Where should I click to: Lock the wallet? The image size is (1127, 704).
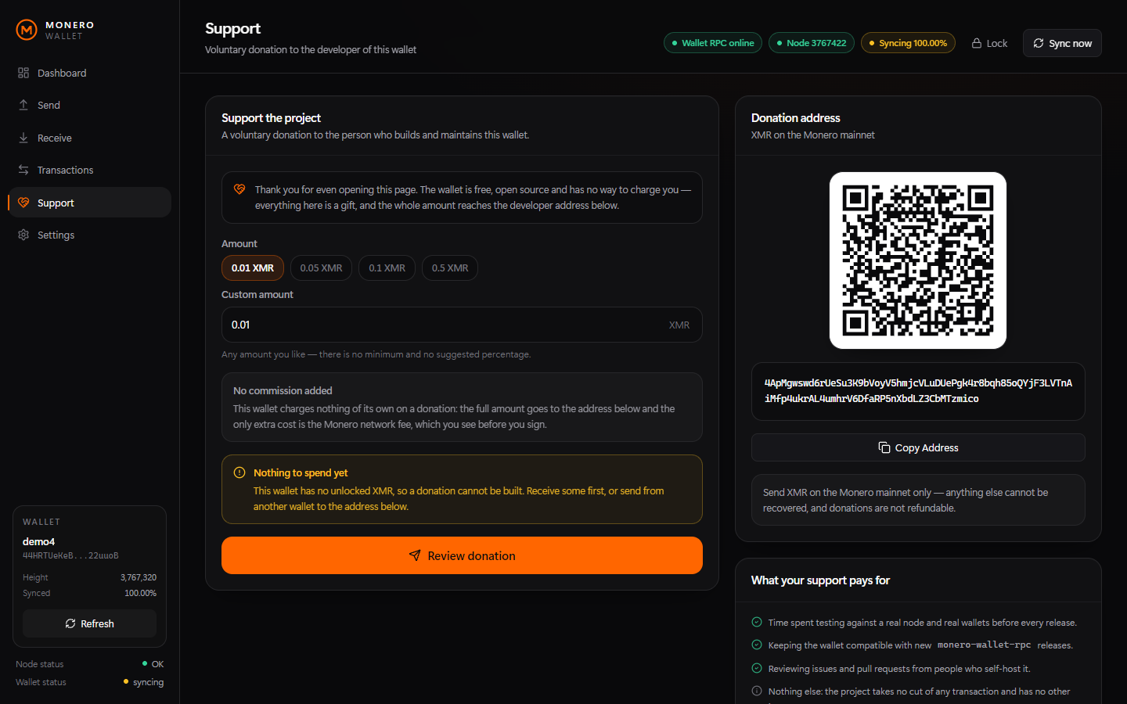[x=989, y=43]
